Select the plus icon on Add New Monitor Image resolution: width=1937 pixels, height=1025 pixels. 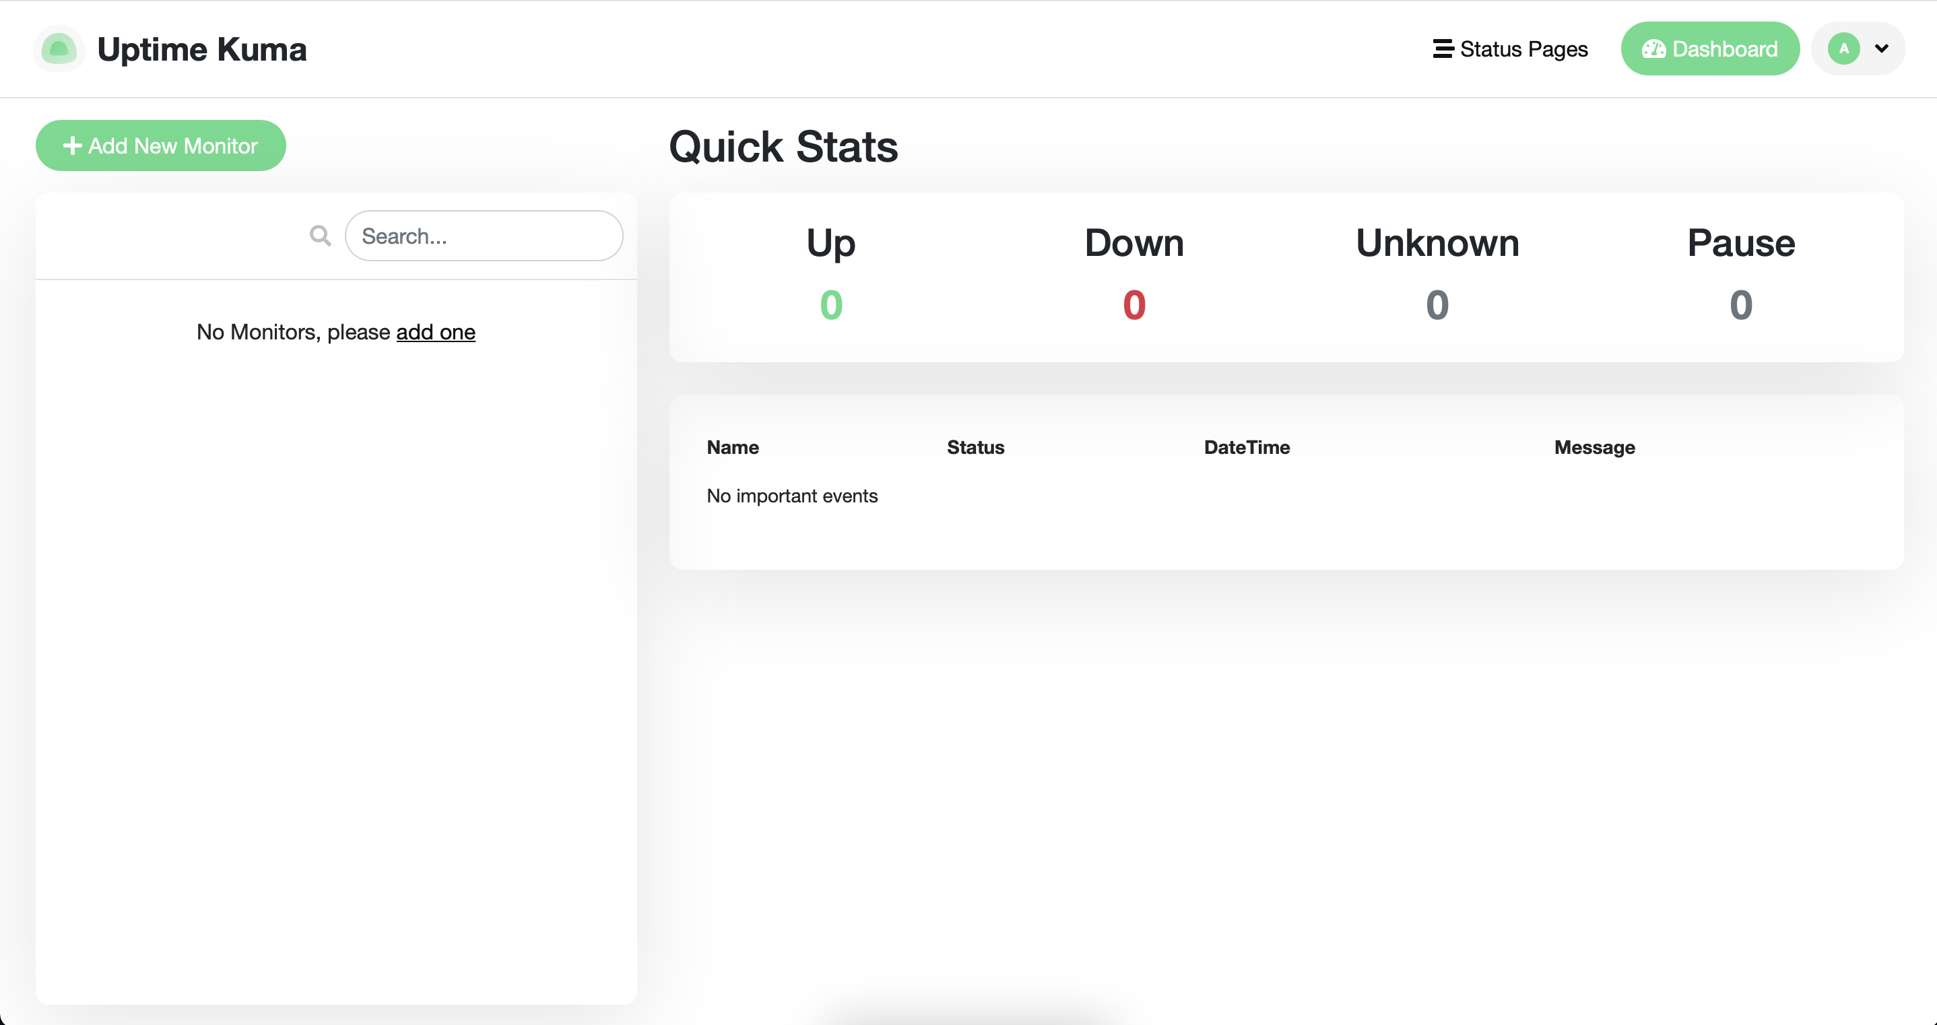pos(73,145)
